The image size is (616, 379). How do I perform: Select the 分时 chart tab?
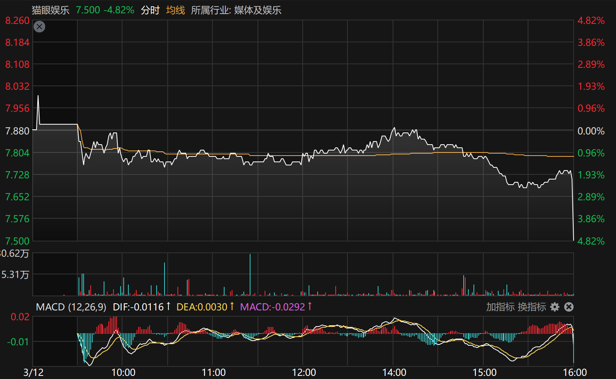[x=150, y=10]
